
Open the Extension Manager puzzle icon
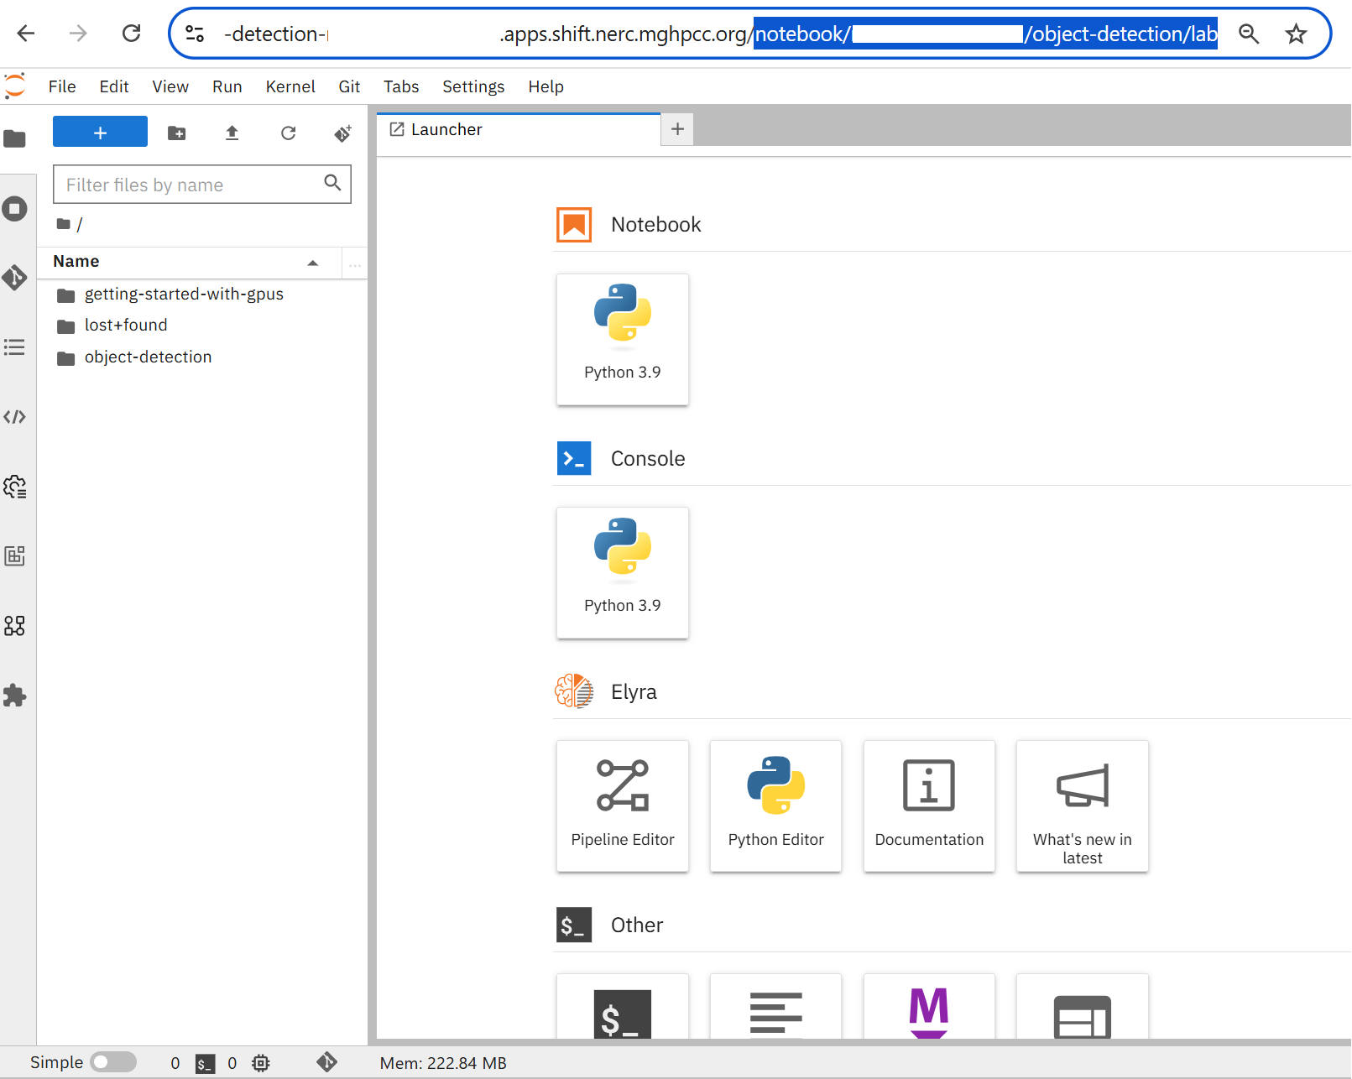[x=15, y=696]
